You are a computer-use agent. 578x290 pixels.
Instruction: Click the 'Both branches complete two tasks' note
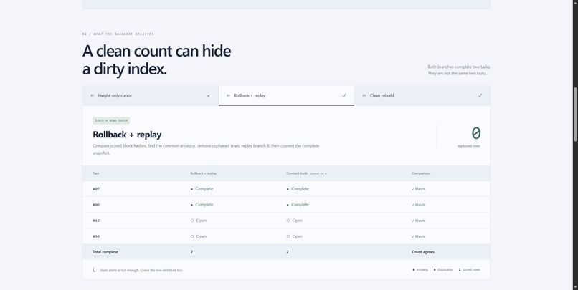(x=459, y=67)
